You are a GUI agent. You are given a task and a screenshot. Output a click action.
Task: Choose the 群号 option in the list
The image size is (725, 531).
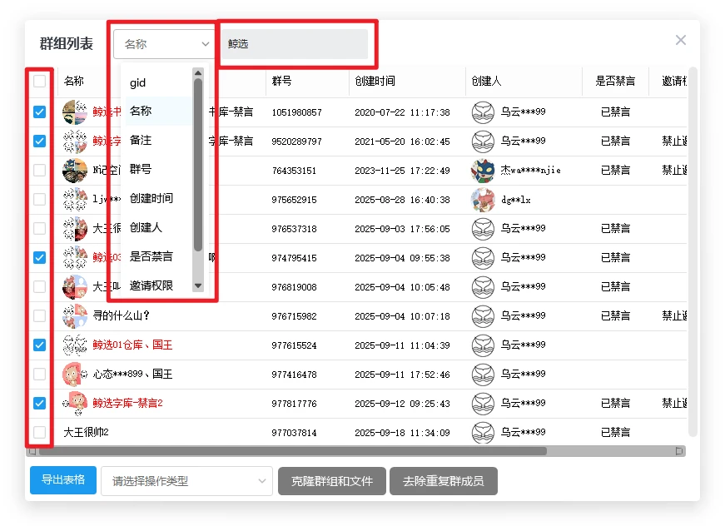click(x=141, y=169)
